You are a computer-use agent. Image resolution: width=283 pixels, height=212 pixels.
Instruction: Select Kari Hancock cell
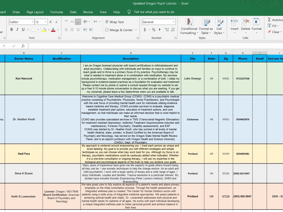pyautogui.click(x=24, y=78)
